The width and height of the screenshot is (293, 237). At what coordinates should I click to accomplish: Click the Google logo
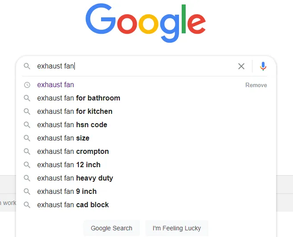click(146, 22)
